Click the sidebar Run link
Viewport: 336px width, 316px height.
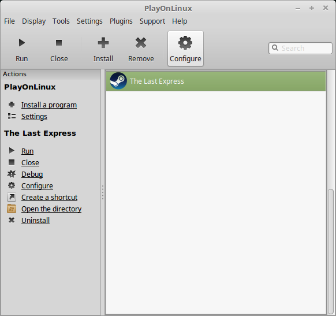[x=28, y=151]
